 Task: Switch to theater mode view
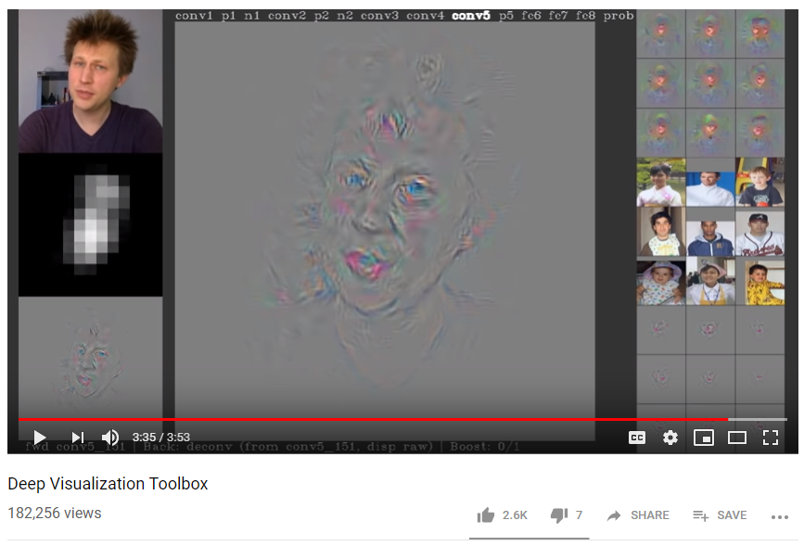click(737, 438)
